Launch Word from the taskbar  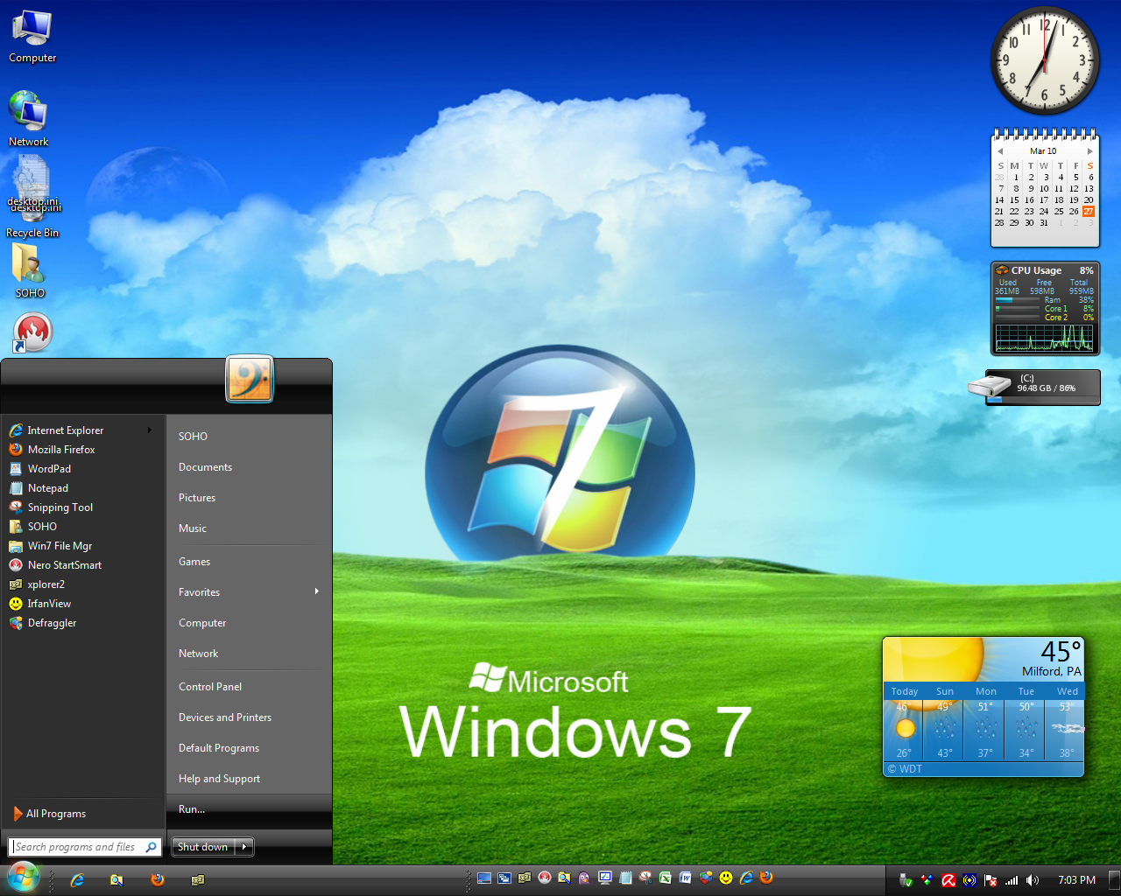[685, 878]
